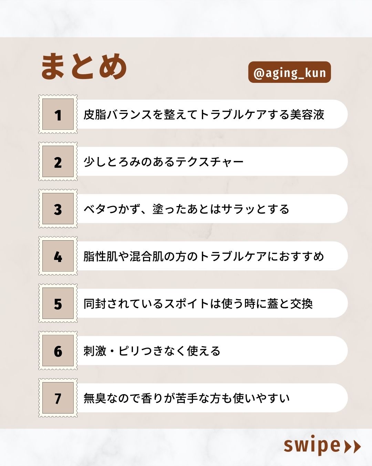Tap the number 3 stamp icon
The width and height of the screenshot is (372, 466).
tap(58, 209)
